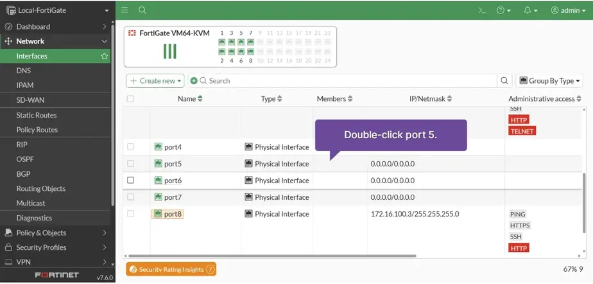Click the green add-filter plus icon
Image resolution: width=593 pixels, height=284 pixels.
coord(194,81)
